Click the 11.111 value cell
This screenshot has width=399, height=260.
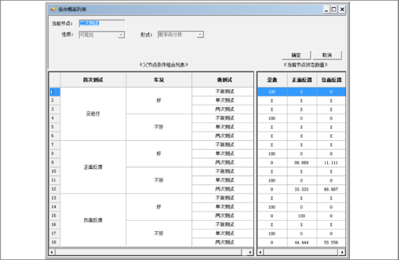[331, 162]
